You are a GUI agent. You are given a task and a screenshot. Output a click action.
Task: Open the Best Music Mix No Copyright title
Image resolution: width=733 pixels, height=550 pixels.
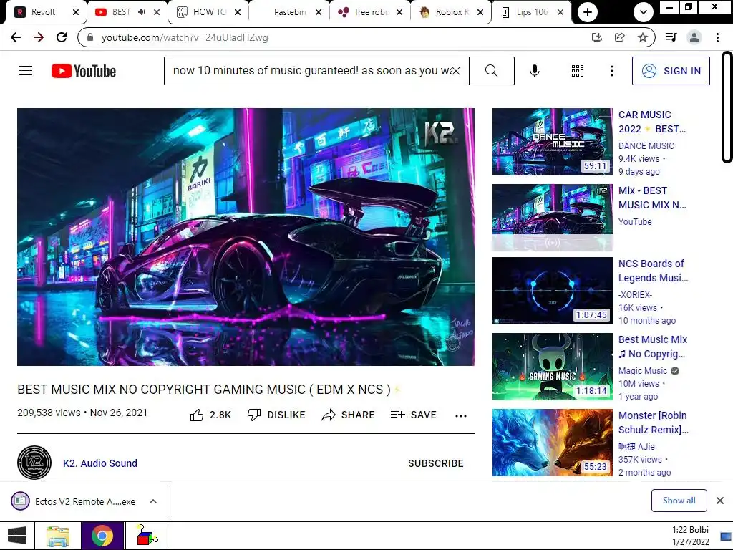point(653,347)
